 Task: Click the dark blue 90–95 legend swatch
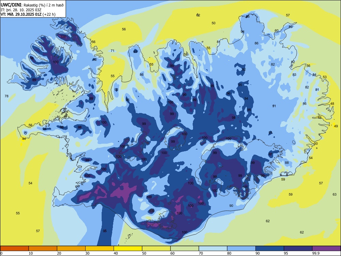pos(270,248)
